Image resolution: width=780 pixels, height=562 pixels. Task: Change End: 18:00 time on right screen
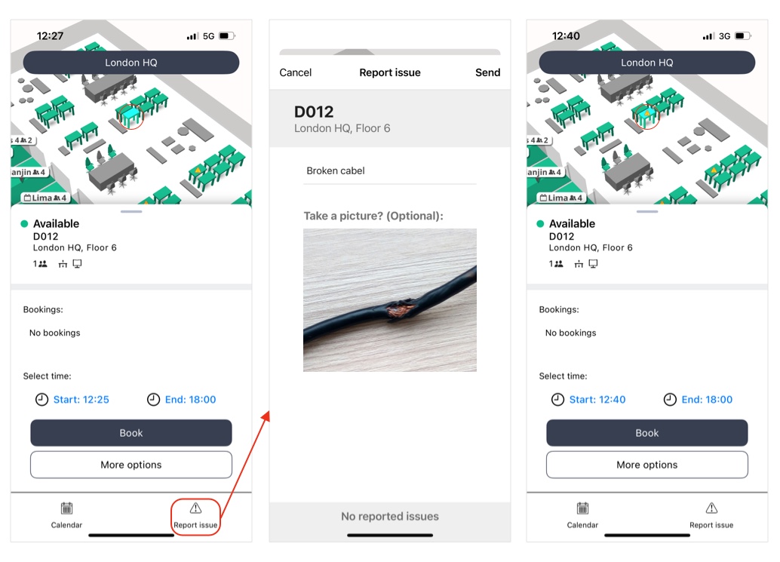[707, 399]
